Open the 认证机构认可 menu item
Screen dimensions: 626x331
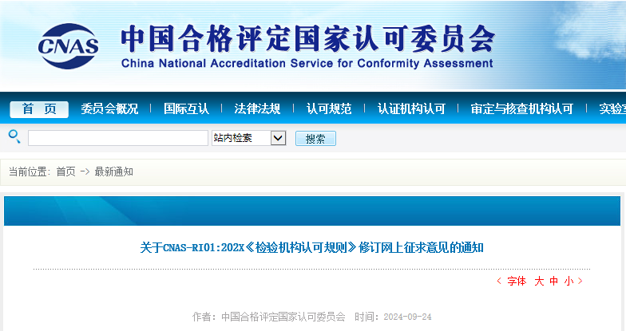coord(411,108)
